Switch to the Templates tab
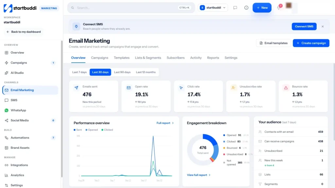The width and height of the screenshot is (335, 188). click(x=122, y=58)
